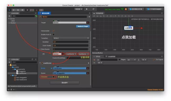Viewport: 171px width, 101px height.
Task: Toggle the Interactable checkbox
Action: (x=54, y=31)
